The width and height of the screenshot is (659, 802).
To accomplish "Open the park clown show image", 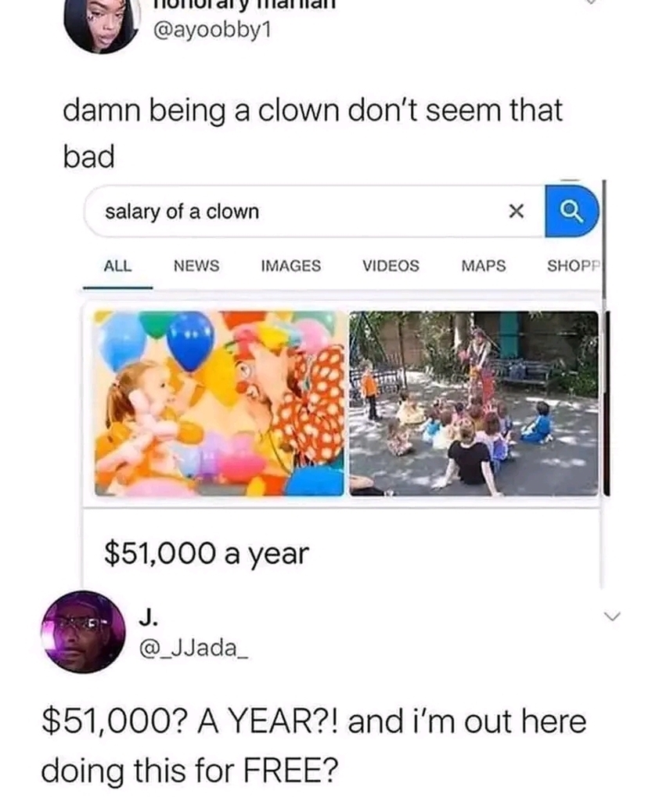I will (x=474, y=403).
